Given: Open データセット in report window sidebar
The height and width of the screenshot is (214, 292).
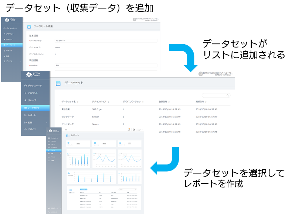Looking at the screenshot, I should click(x=53, y=147).
